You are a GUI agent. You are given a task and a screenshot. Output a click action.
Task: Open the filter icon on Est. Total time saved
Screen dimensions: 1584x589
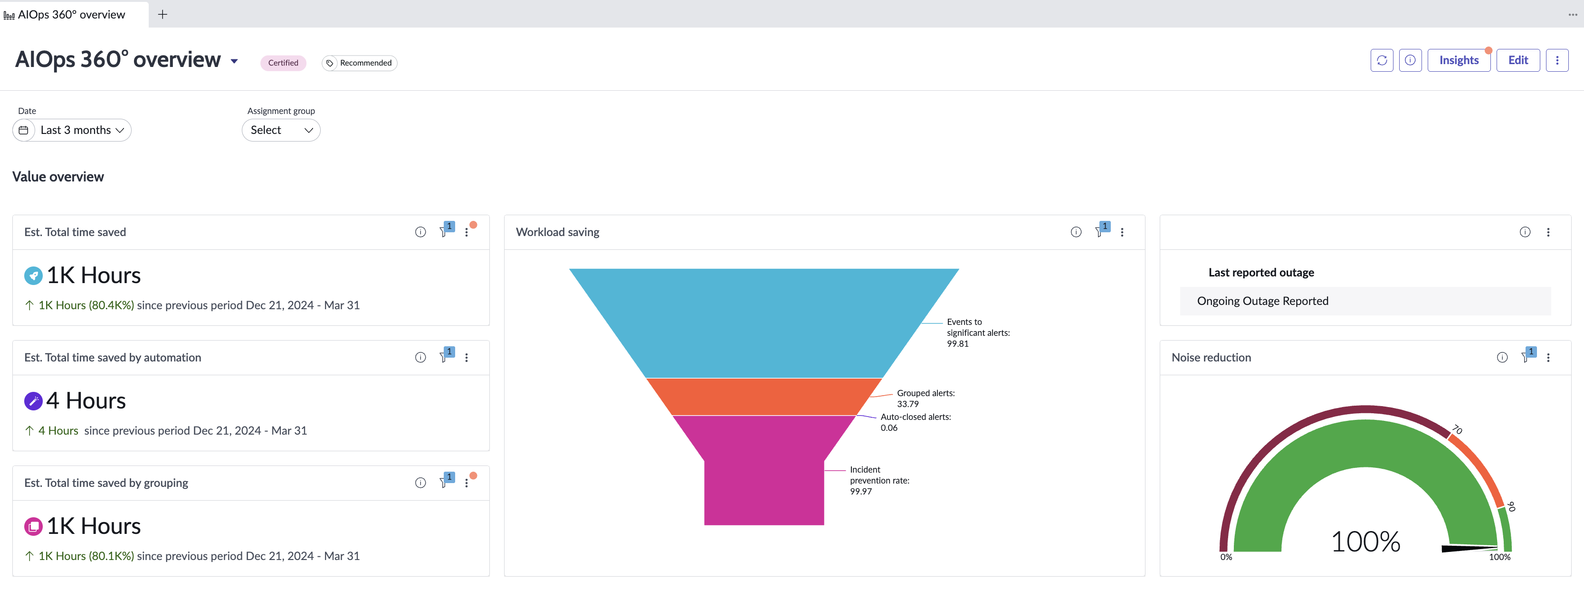[x=444, y=232]
